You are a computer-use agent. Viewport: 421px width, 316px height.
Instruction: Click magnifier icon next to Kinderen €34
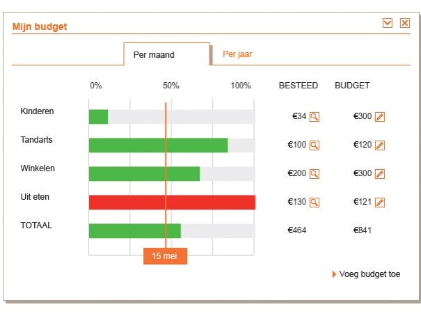315,117
